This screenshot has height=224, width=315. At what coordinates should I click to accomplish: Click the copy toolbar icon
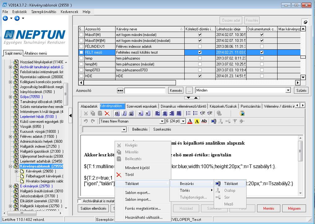pyautogui.click(x=93, y=114)
